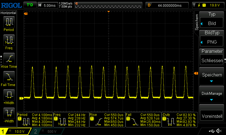This screenshot has width=226, height=135.
Task: Click the Min:4.878 % duty value
Action: (x=186, y=125)
